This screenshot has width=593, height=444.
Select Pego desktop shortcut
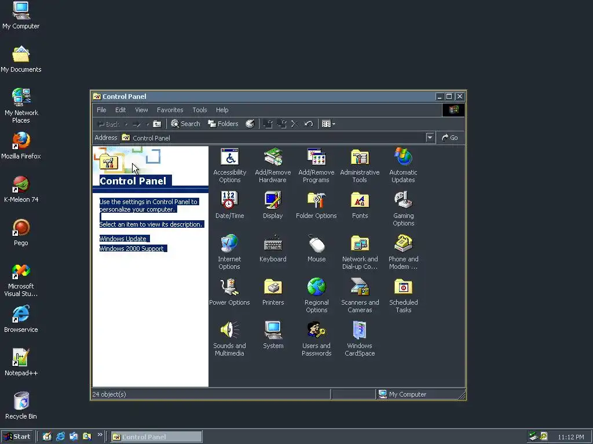tap(21, 232)
